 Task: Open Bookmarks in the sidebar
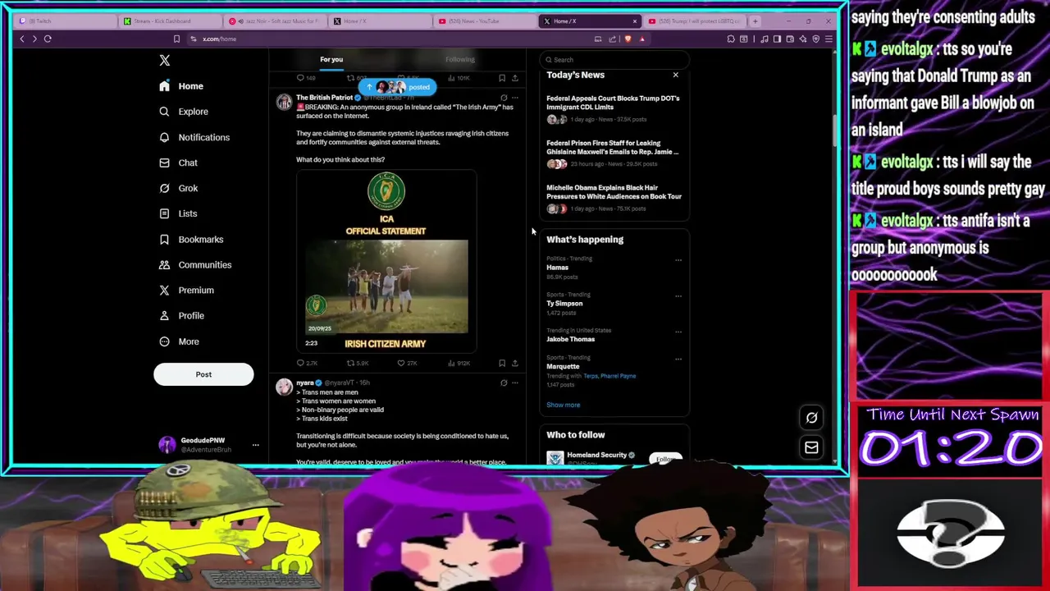[191, 240]
